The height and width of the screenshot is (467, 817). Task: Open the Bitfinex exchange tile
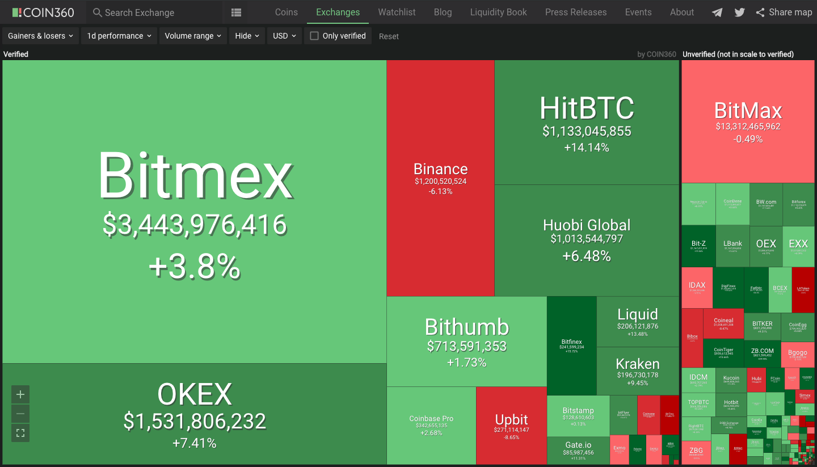[x=572, y=346]
